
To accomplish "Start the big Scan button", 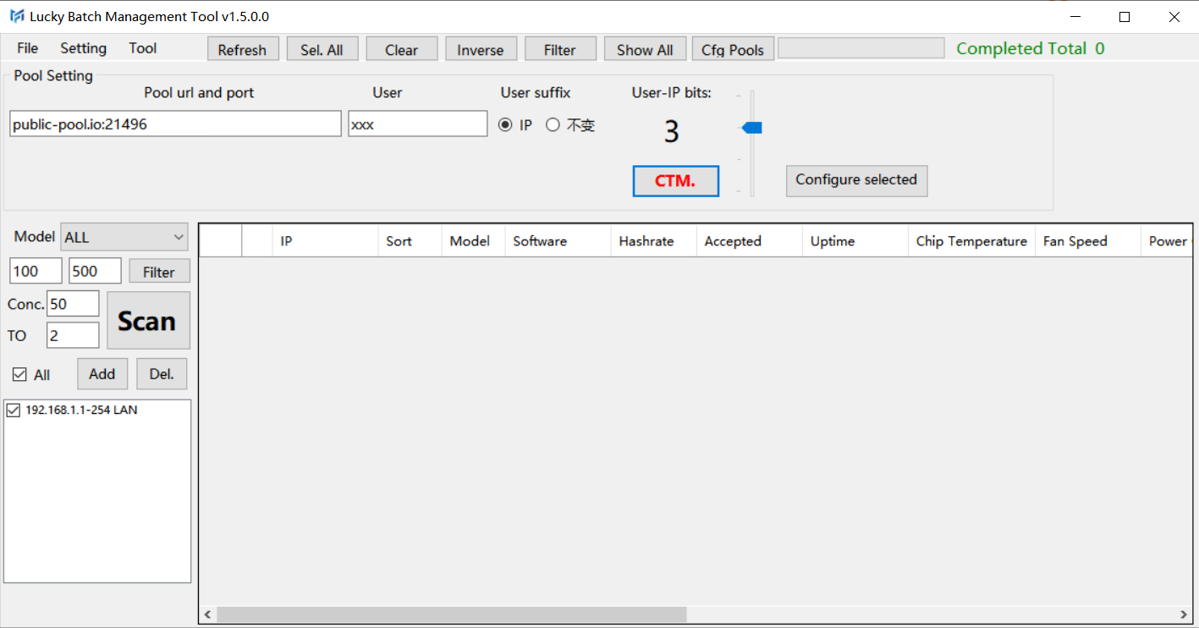I will pos(148,321).
